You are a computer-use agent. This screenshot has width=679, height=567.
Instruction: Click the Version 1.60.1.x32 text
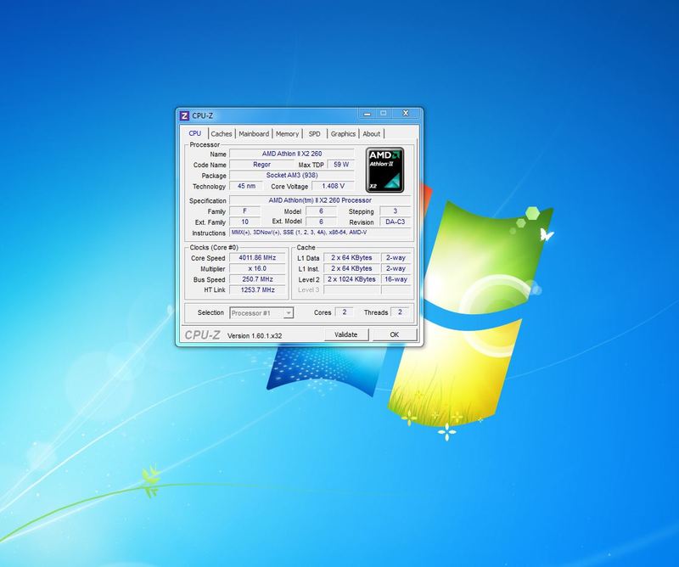point(255,335)
